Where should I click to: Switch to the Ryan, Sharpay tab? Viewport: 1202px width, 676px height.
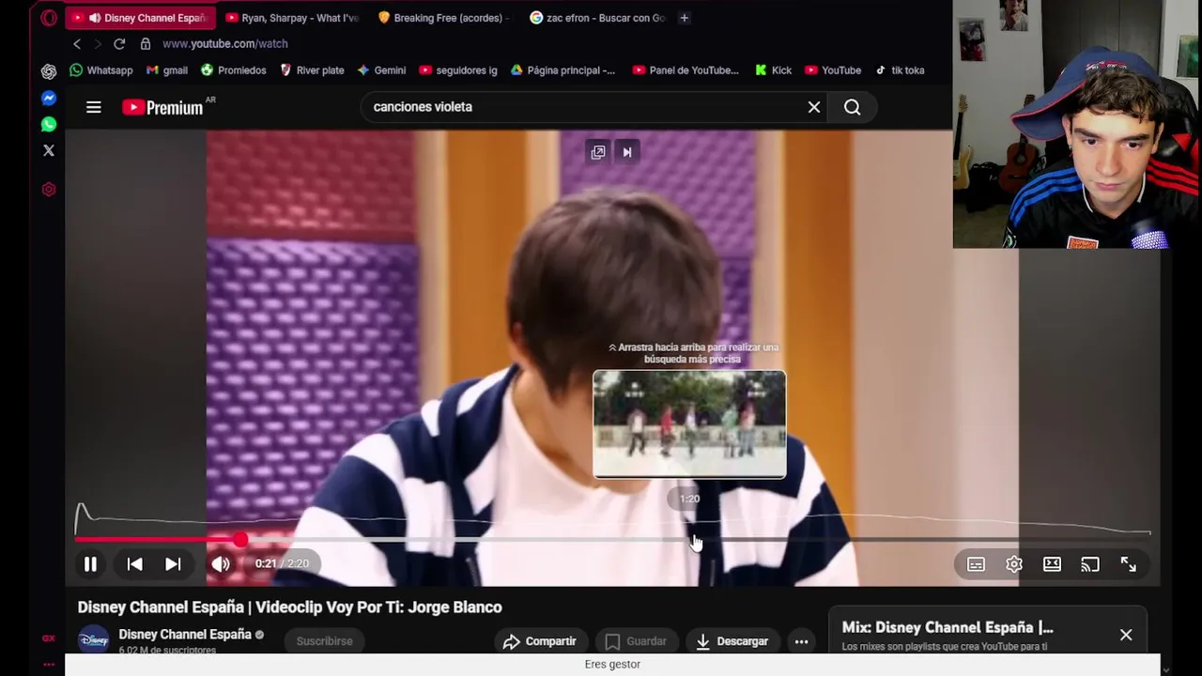(x=292, y=18)
